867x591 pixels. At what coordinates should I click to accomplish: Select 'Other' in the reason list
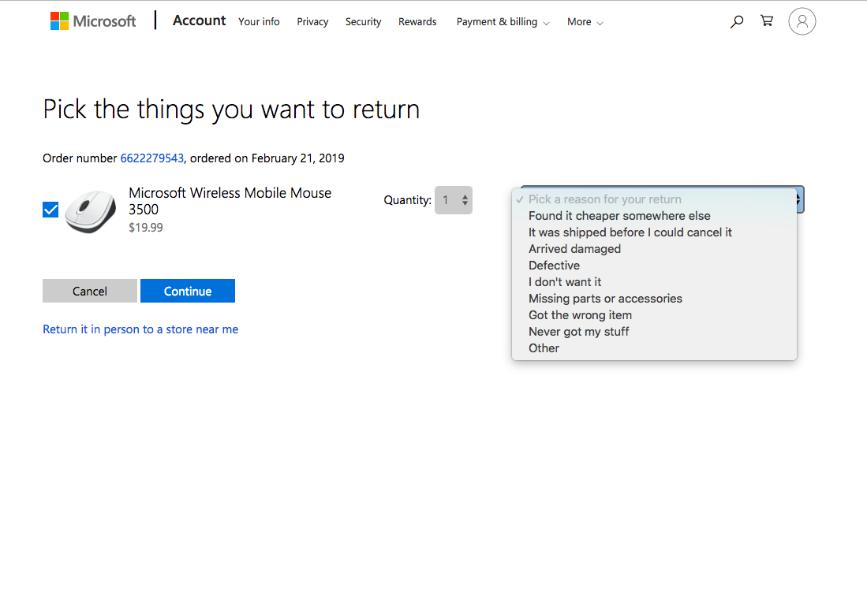click(x=544, y=348)
